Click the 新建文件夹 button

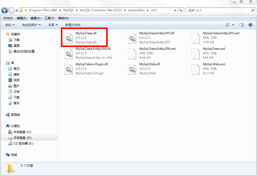73,25
